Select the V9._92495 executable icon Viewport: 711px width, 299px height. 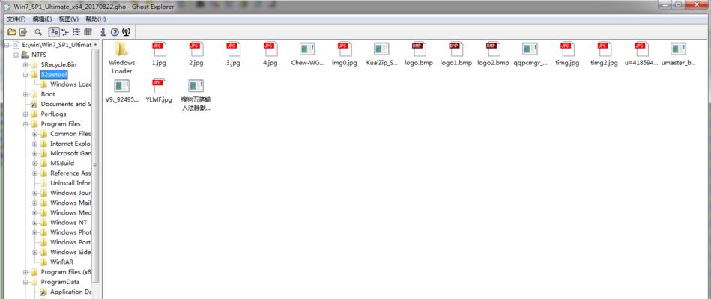[x=121, y=85]
